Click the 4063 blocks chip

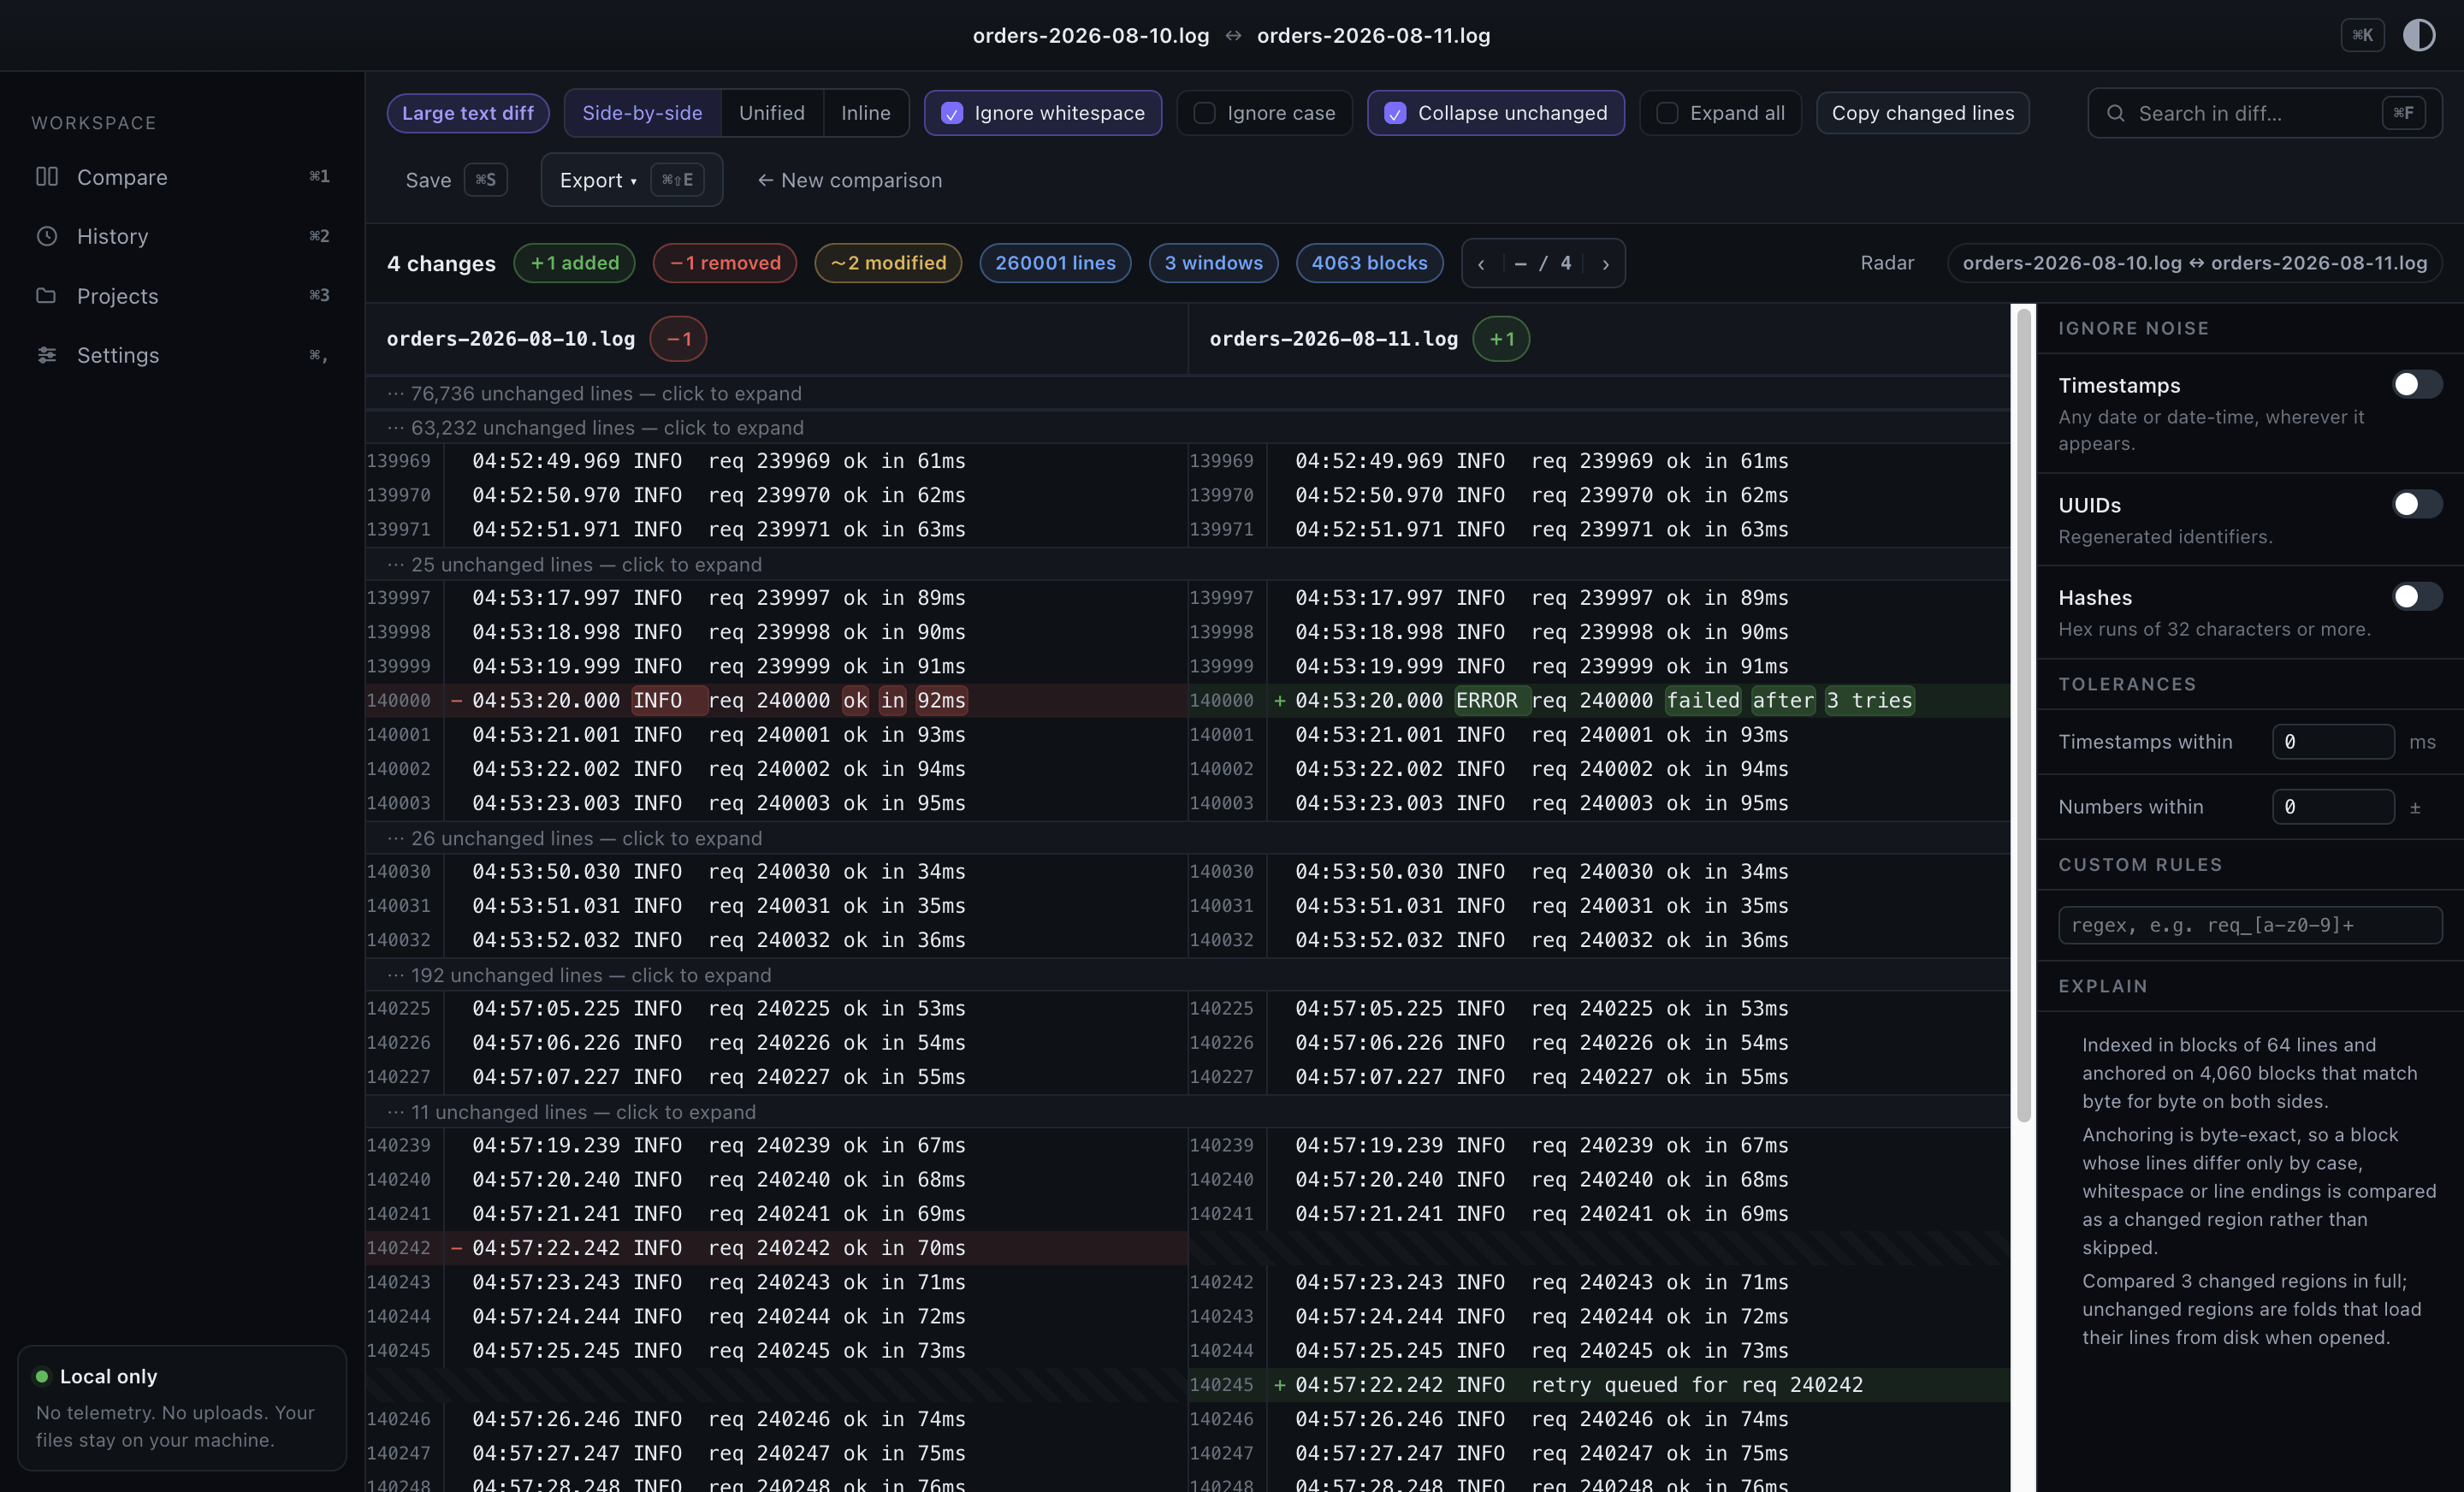(x=1369, y=263)
